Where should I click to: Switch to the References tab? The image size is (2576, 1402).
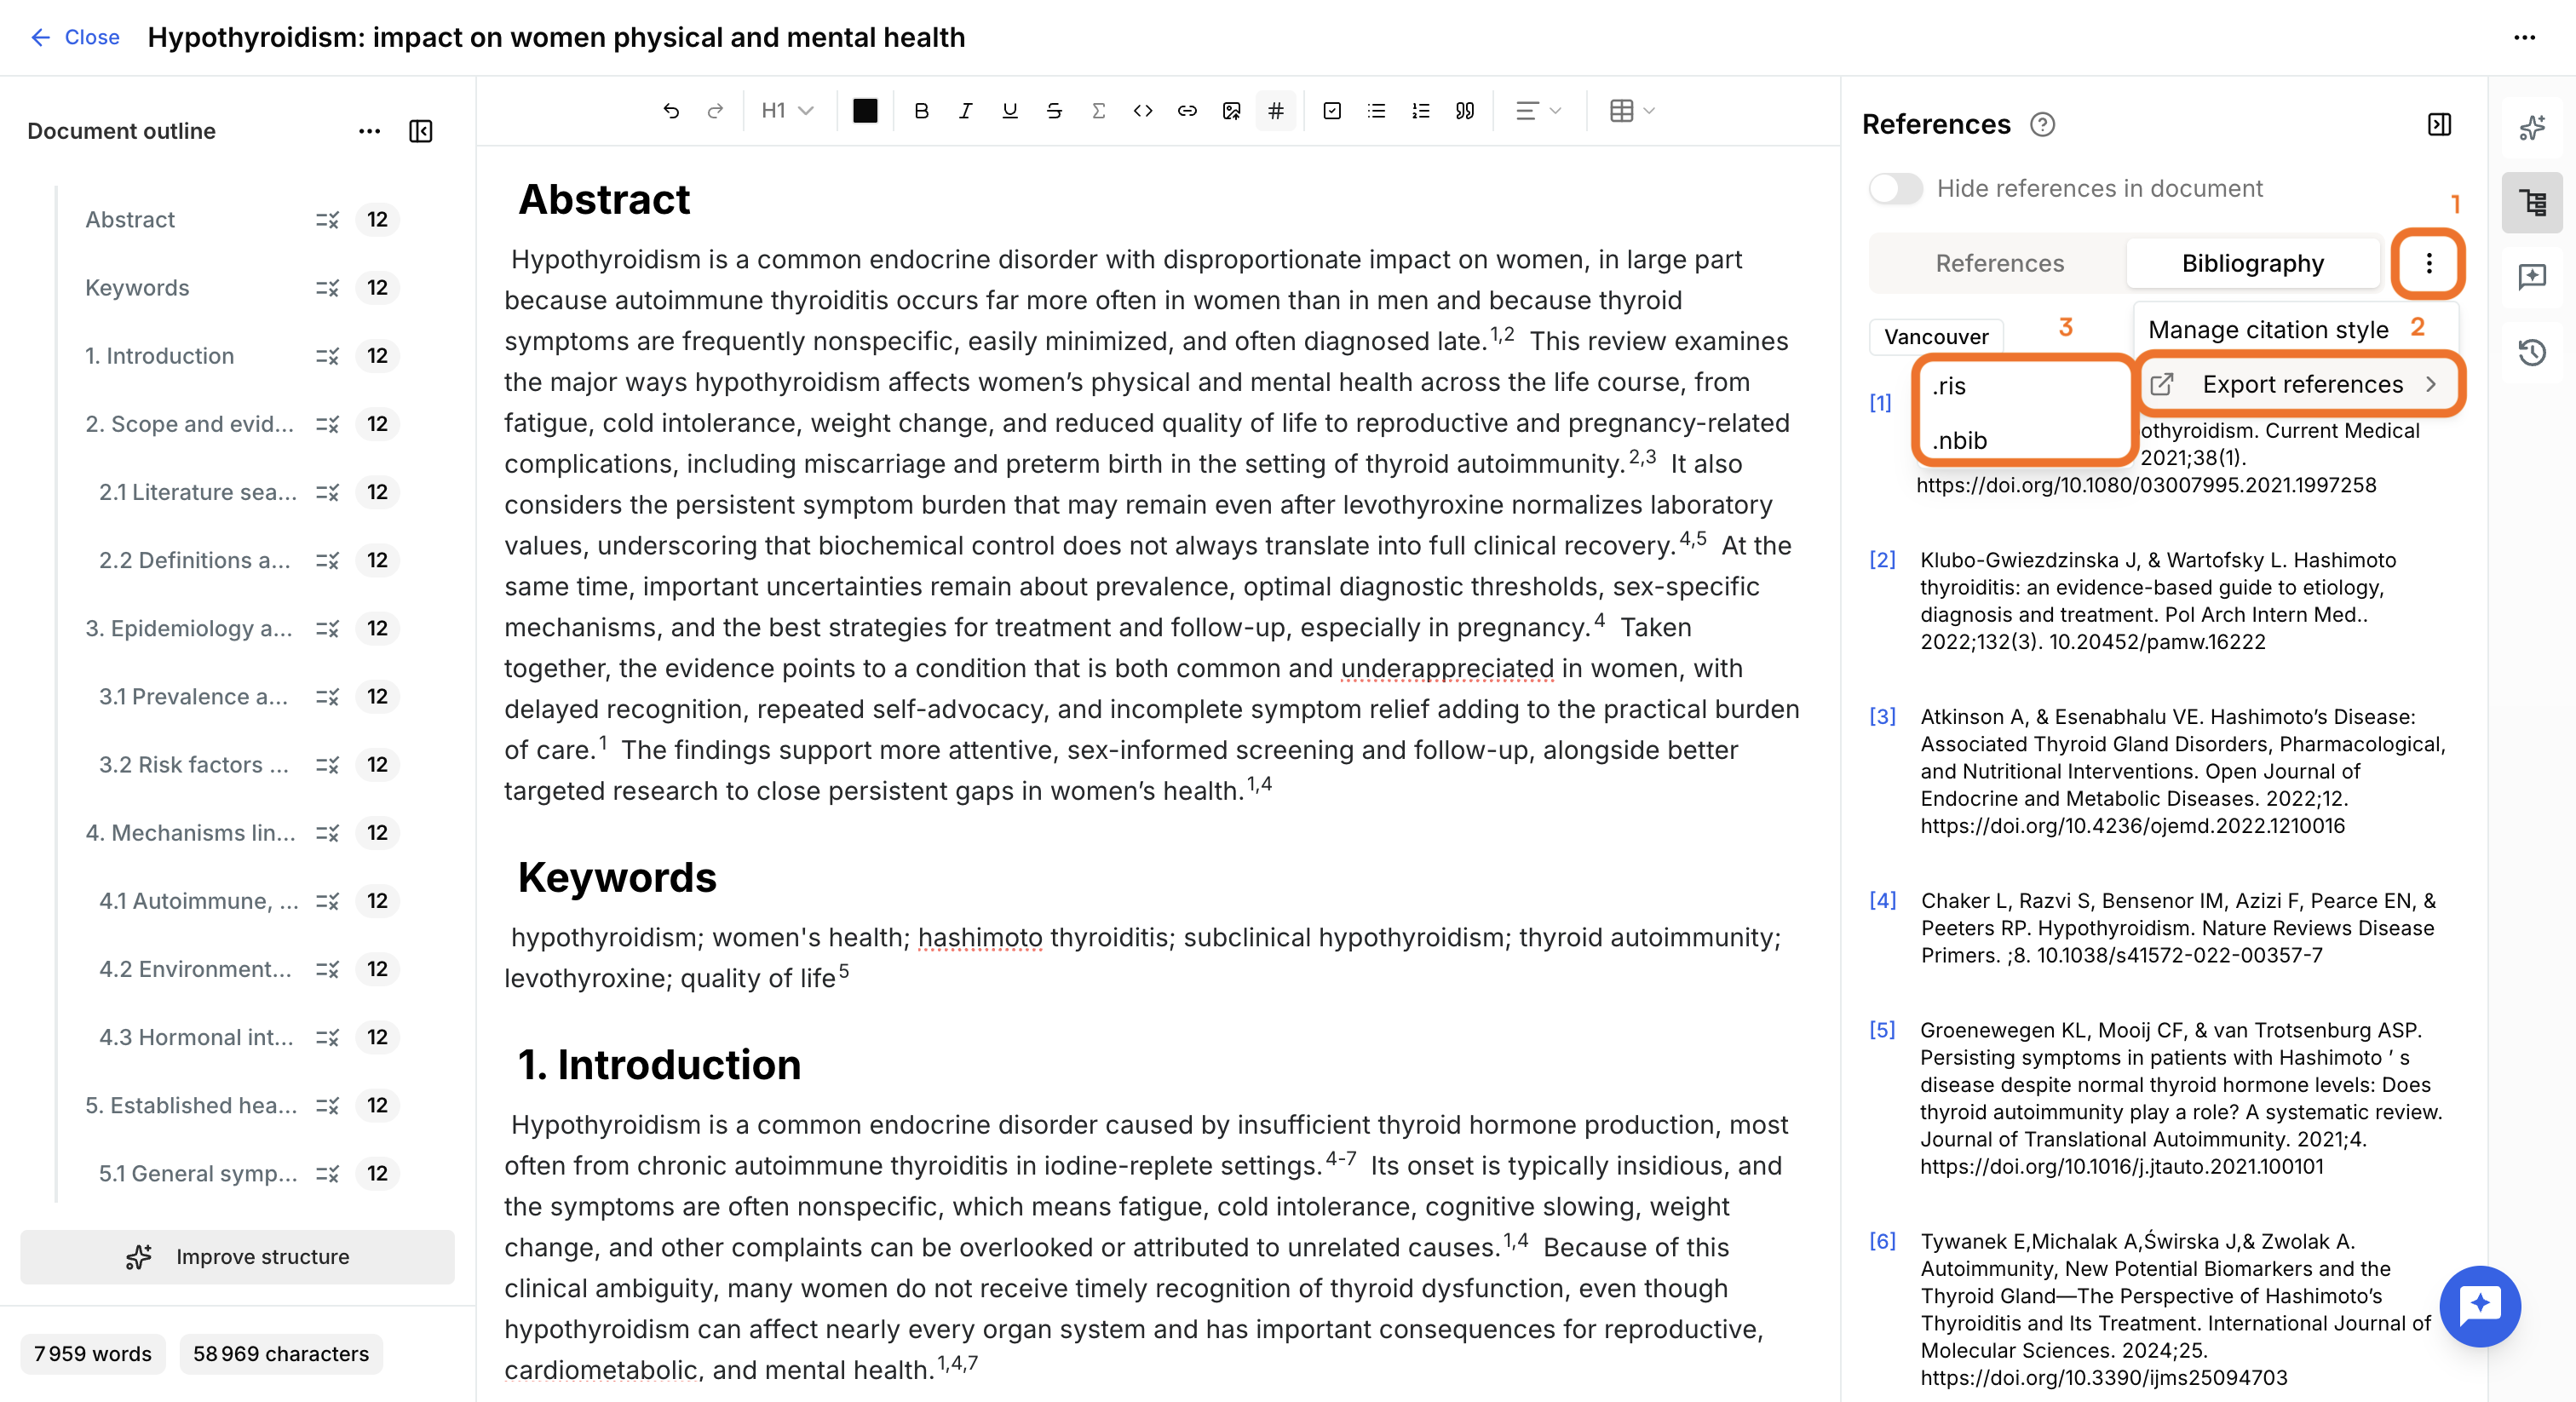tap(1999, 263)
